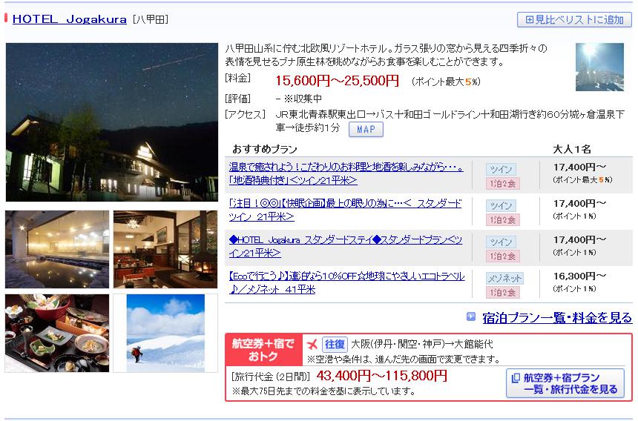Open the Ecoで行こう maisonette plan link
Image resolution: width=638 pixels, height=421 pixels.
click(346, 282)
